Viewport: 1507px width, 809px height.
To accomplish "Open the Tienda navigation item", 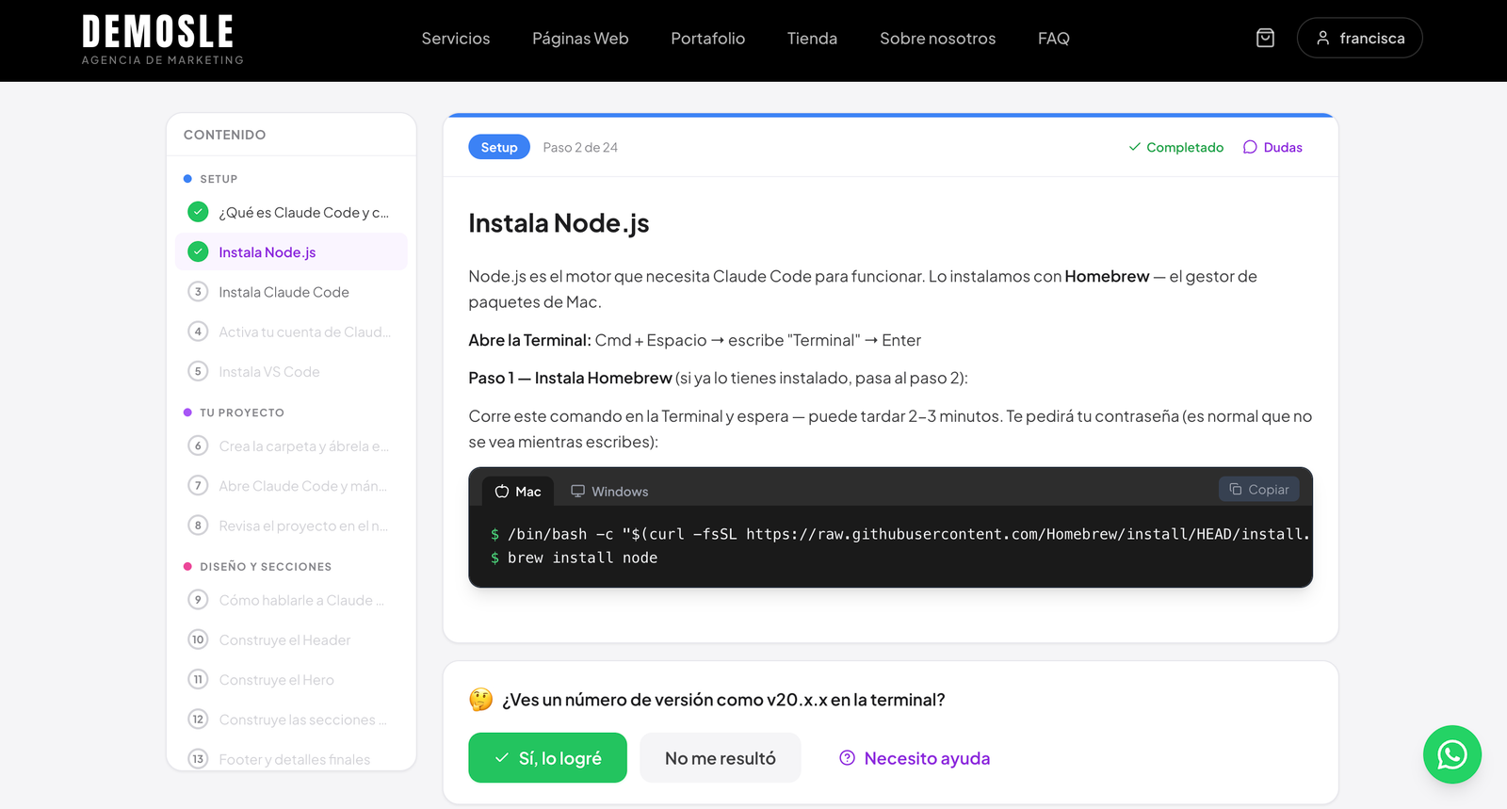I will pos(812,39).
